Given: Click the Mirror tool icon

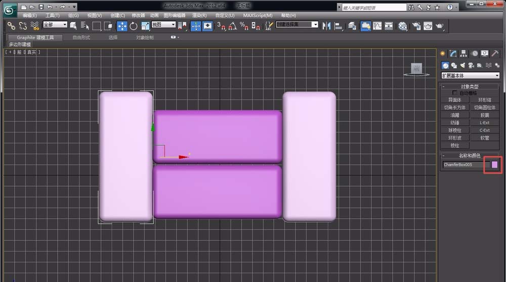Looking at the screenshot, I should [326, 26].
